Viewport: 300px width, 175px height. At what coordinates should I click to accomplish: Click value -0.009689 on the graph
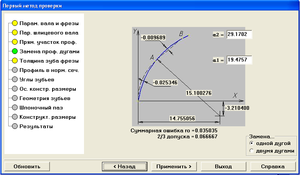pyautogui.click(x=153, y=37)
